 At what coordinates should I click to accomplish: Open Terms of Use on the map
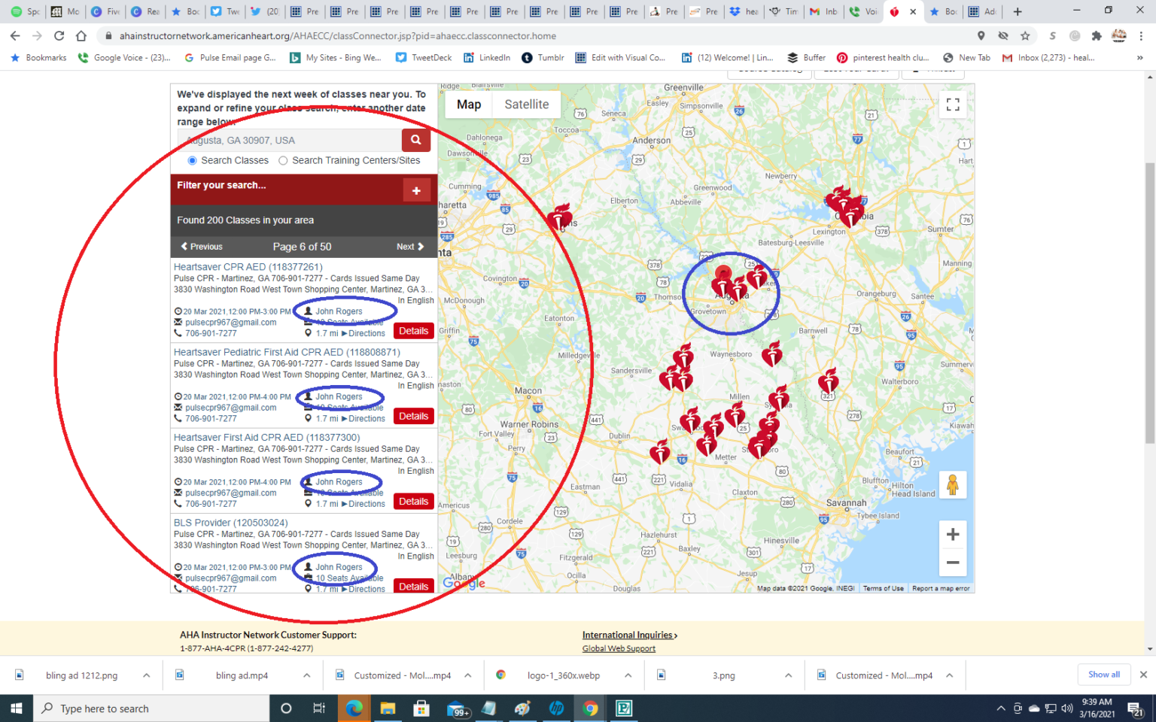(884, 588)
